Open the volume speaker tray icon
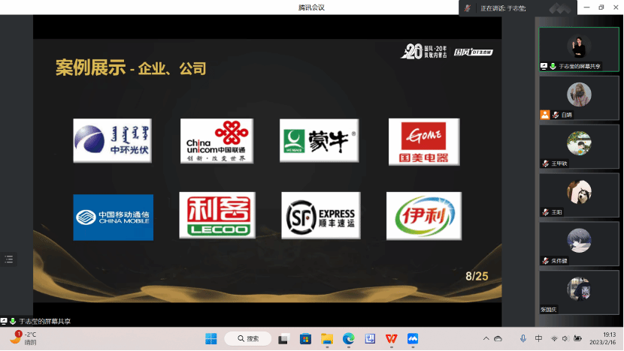The height and width of the screenshot is (351, 624). click(x=565, y=339)
